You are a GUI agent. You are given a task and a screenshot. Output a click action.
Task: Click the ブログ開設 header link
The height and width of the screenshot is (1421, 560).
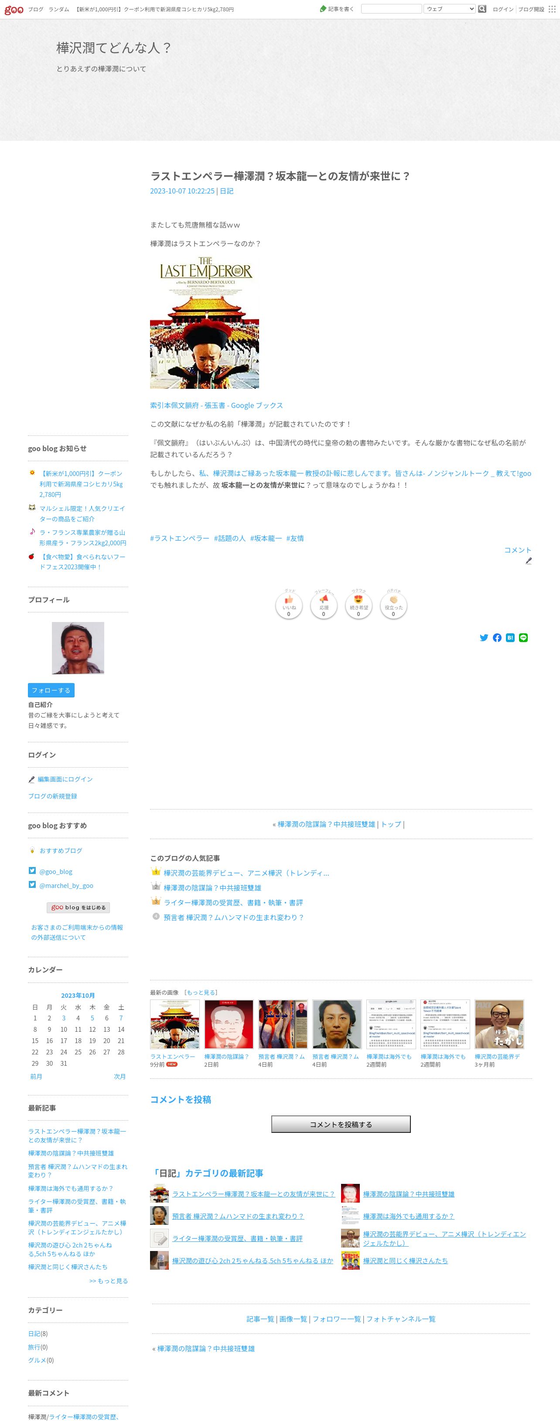pyautogui.click(x=531, y=10)
